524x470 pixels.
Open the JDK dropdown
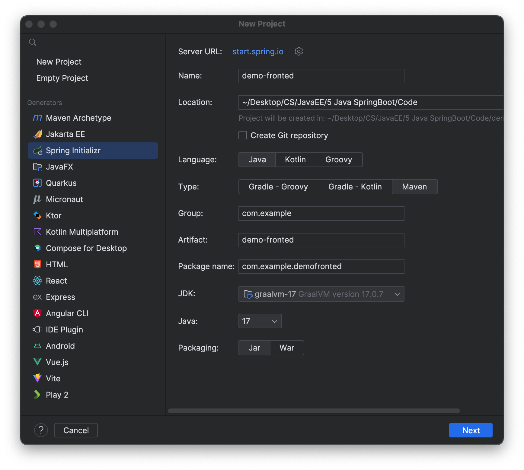pos(321,294)
